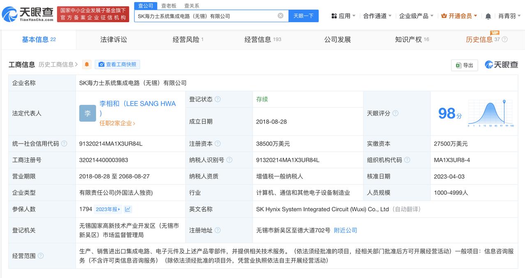525x278 pixels.
Task: Select the 知识产权 tab
Action: click(412, 39)
